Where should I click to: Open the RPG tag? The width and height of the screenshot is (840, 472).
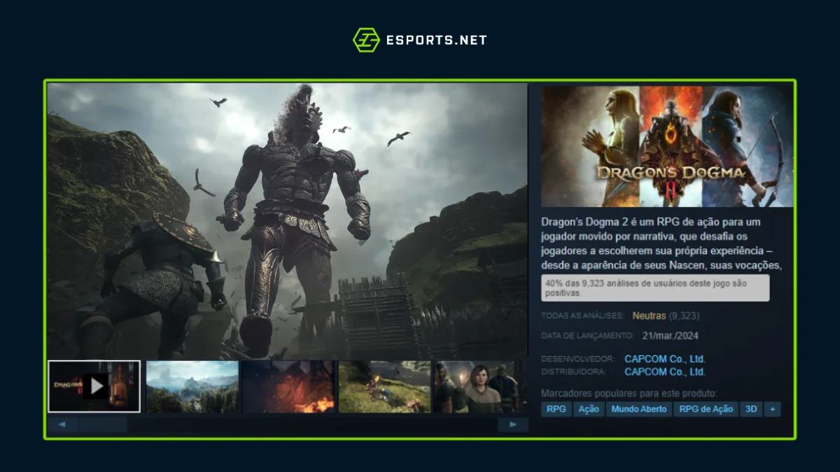point(556,409)
